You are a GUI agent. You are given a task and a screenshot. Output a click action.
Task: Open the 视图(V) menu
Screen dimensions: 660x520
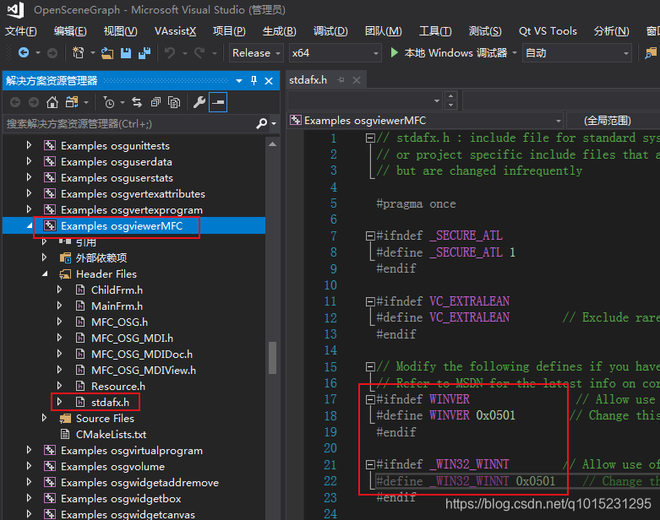click(120, 31)
